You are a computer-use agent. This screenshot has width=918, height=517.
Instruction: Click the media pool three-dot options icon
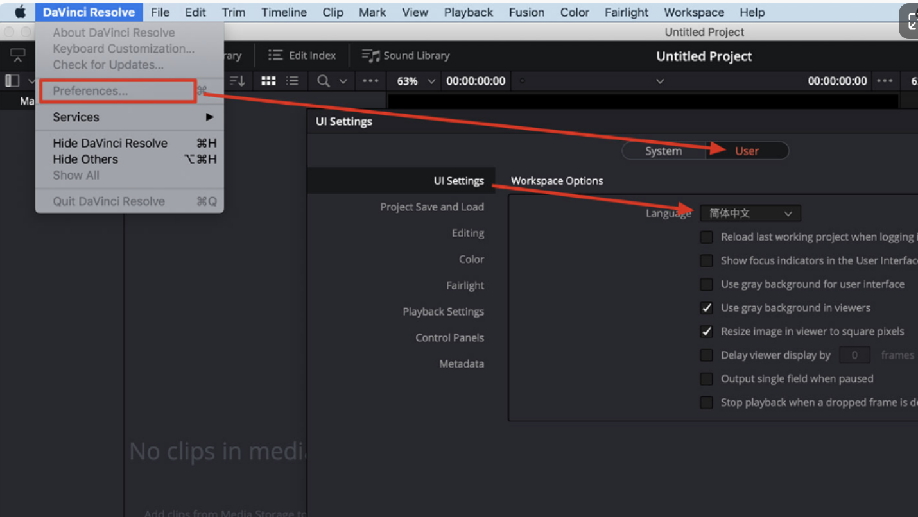[370, 81]
